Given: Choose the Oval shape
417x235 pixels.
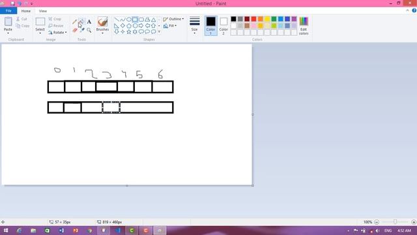Looking at the screenshot, I should 129,20.
